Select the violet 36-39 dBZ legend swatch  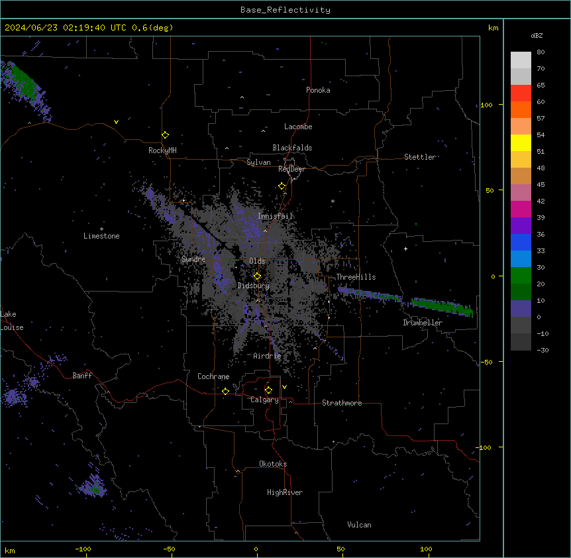coord(521,226)
